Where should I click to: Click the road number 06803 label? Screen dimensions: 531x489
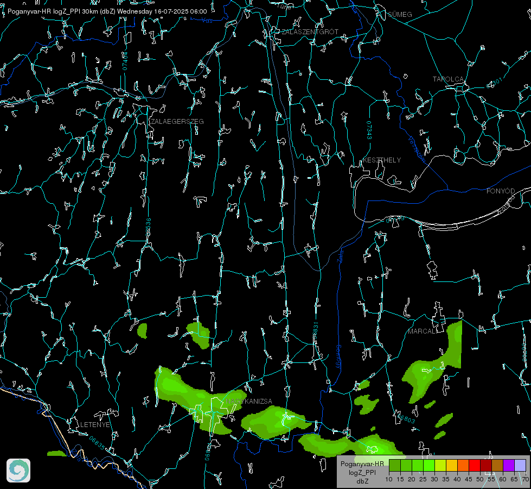406,419
